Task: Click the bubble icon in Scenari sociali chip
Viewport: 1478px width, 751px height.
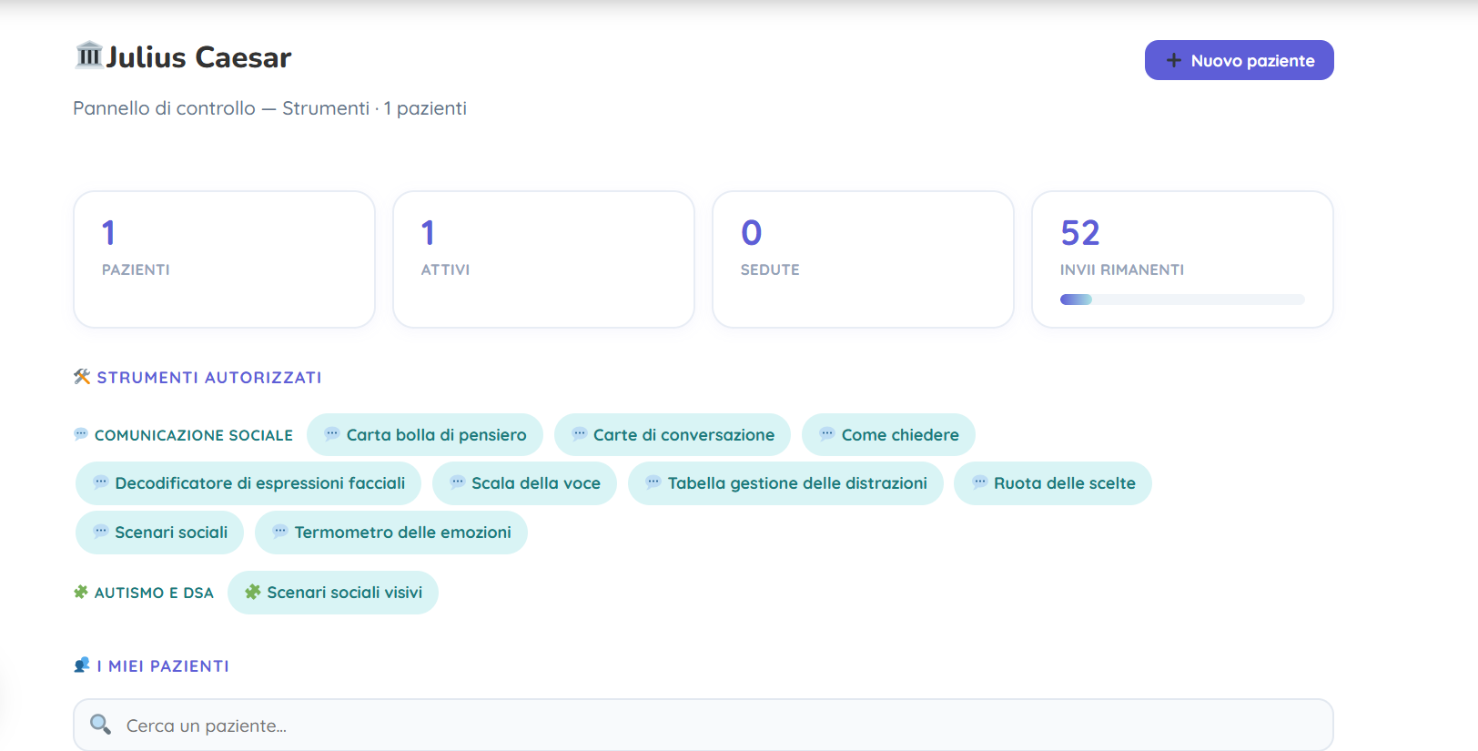Action: tap(101, 532)
